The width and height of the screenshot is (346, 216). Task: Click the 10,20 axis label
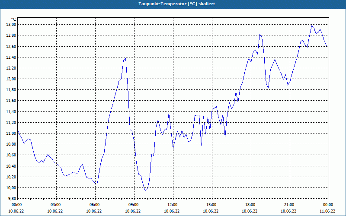[11, 177]
